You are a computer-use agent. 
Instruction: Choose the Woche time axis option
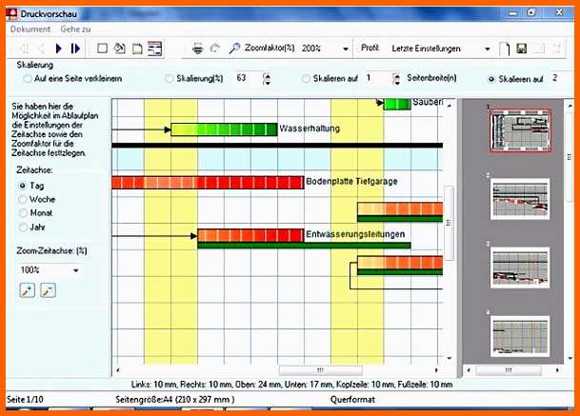[36, 199]
